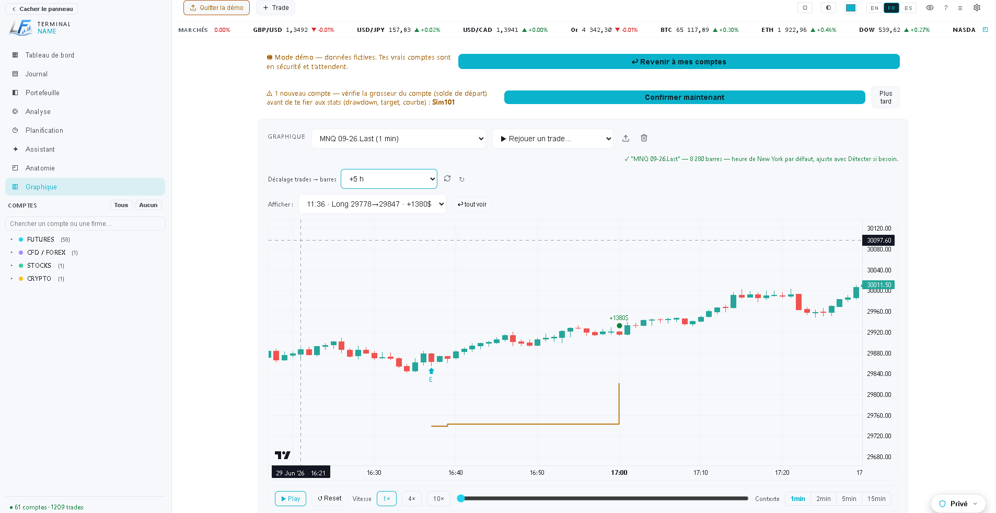Open the +5 h offset dropdown

point(389,179)
